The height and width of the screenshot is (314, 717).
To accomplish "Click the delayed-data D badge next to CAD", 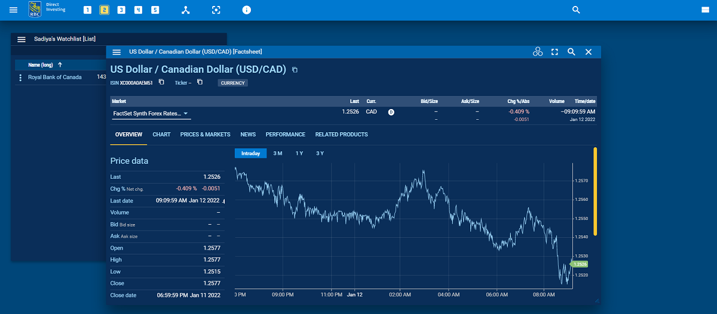I will (391, 111).
